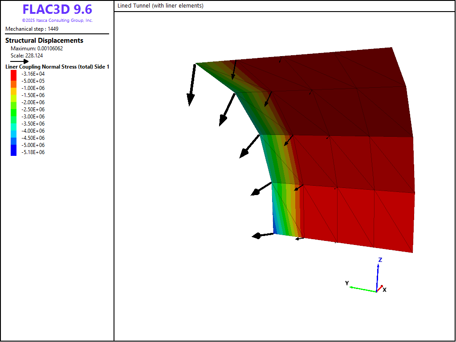Screen dimensions: 456x342
Task: Select the Lined Tunnel plot title
Action: 160,6
